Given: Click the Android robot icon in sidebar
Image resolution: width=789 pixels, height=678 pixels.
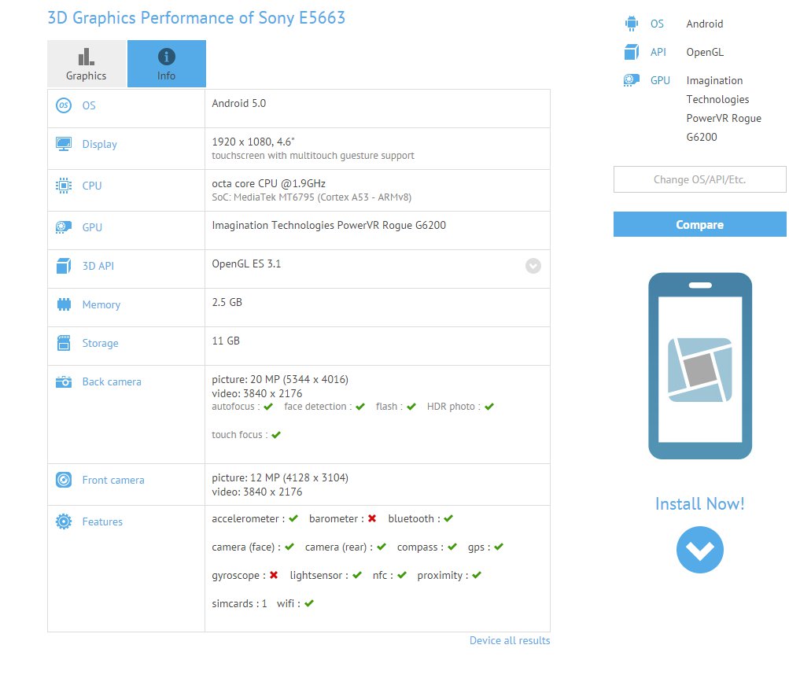Looking at the screenshot, I should (631, 24).
